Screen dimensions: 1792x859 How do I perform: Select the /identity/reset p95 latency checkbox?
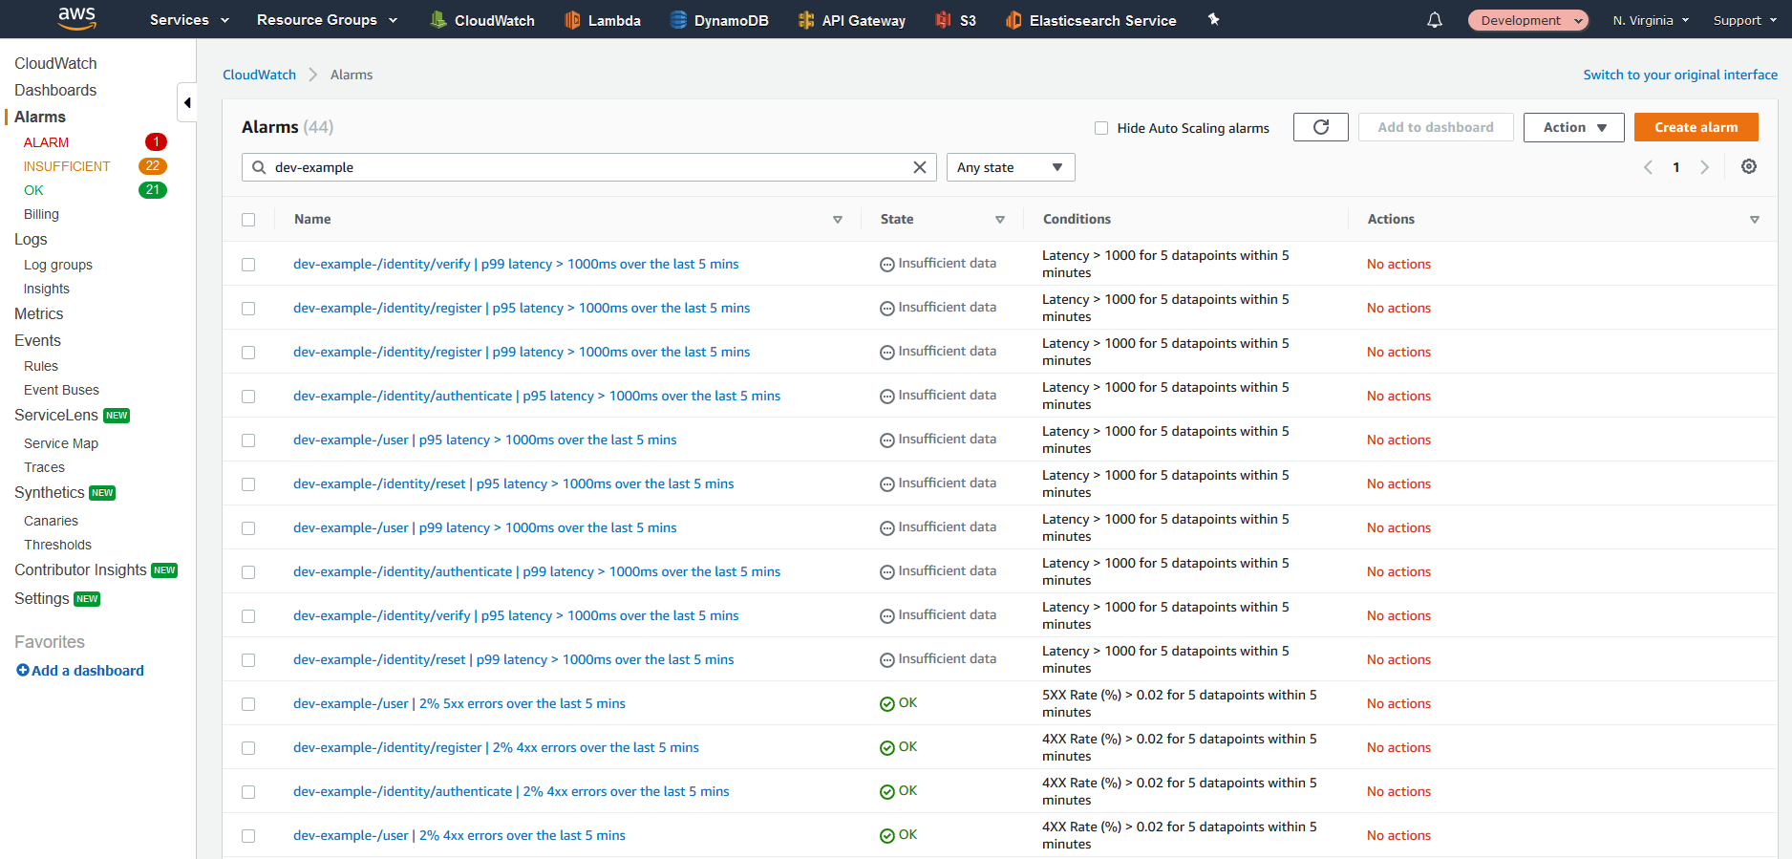pyautogui.click(x=248, y=484)
